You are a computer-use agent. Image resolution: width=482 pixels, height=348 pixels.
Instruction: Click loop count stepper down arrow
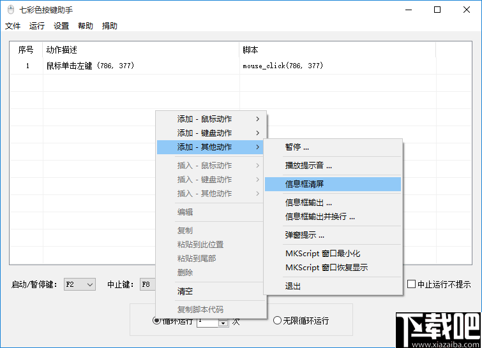pos(223,323)
